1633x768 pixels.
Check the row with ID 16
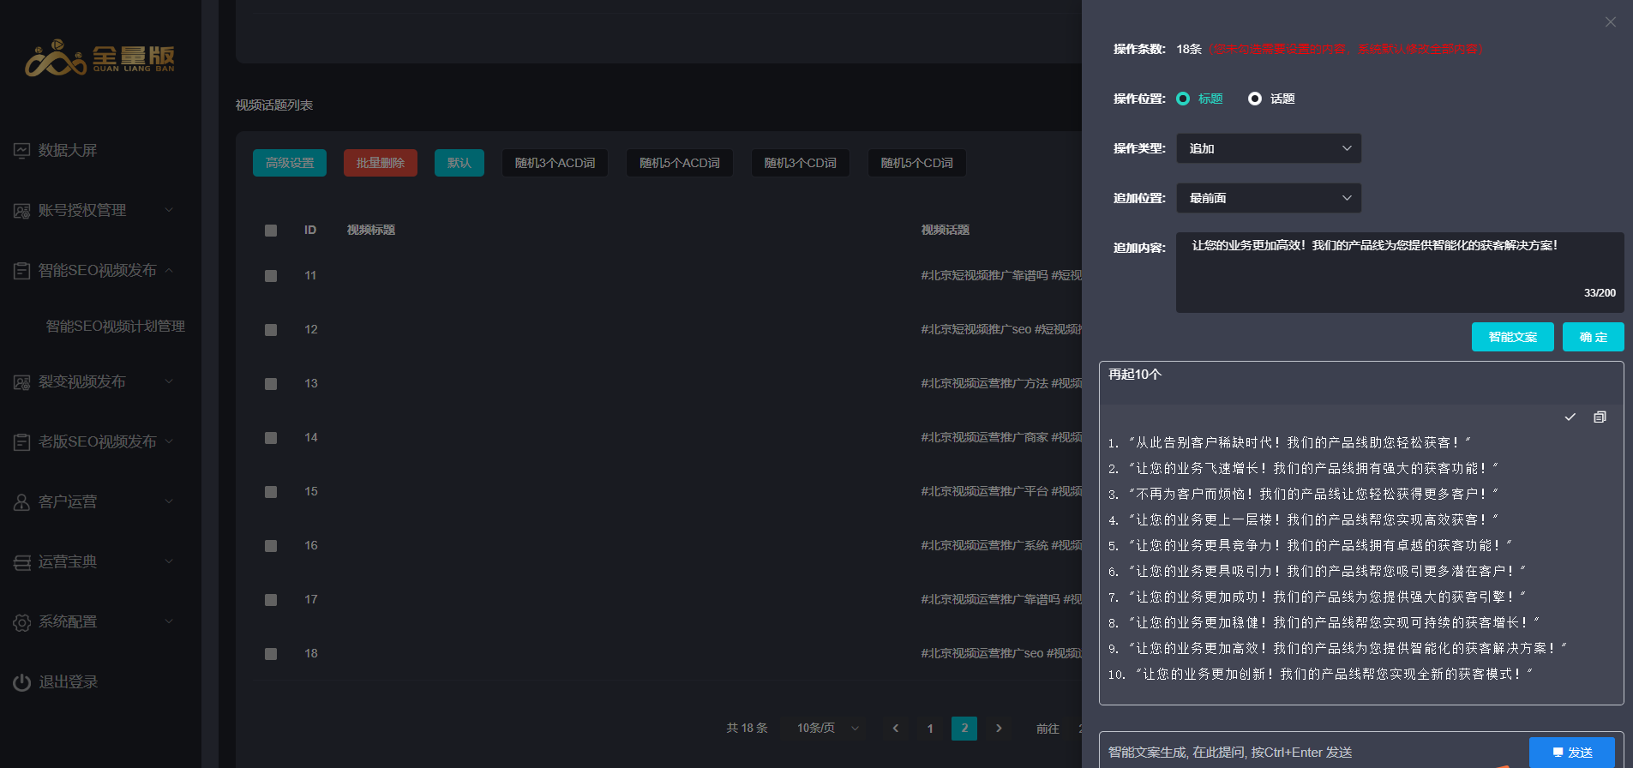pyautogui.click(x=271, y=546)
